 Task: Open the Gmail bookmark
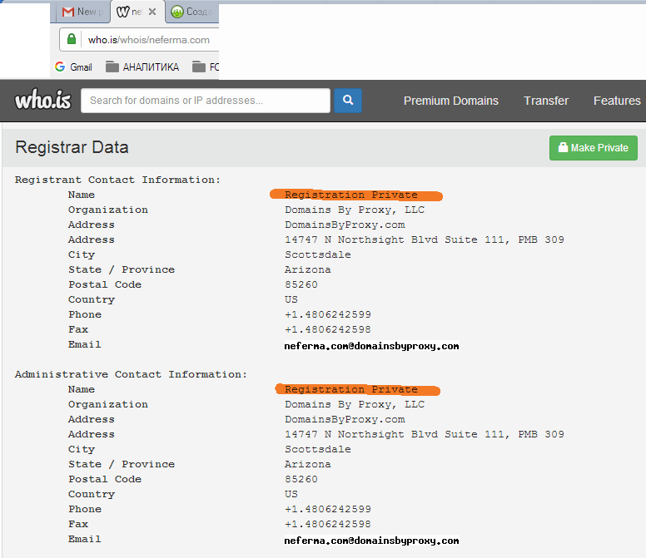(x=74, y=67)
